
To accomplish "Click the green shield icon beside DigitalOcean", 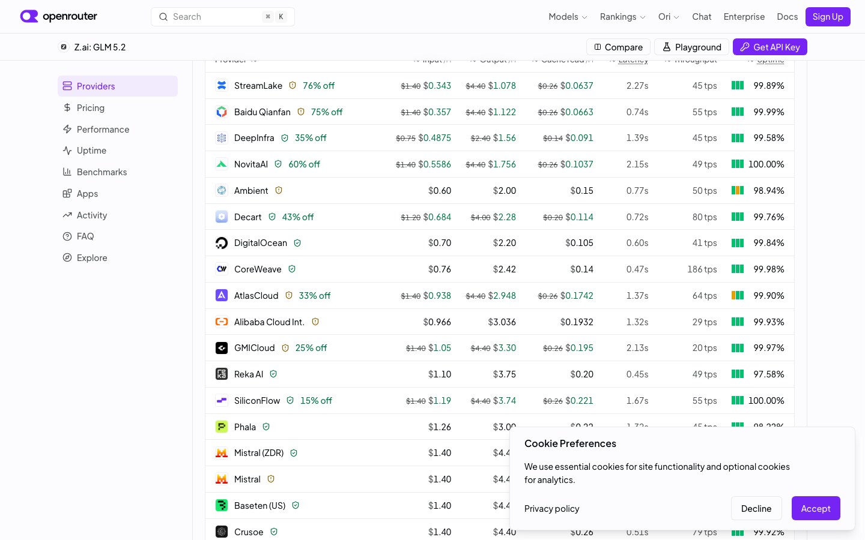I will 297,243.
